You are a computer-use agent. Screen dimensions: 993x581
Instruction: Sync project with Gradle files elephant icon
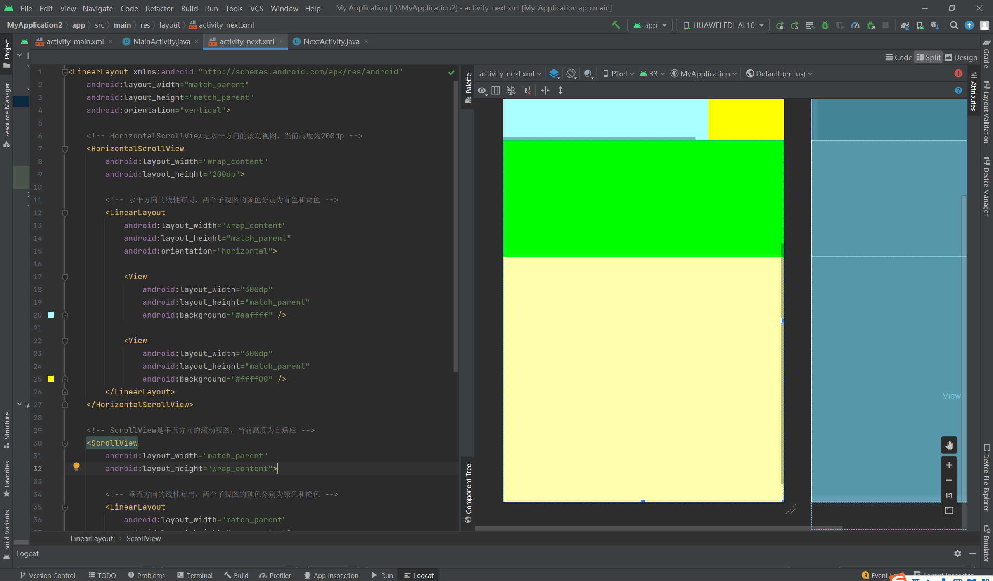point(905,25)
